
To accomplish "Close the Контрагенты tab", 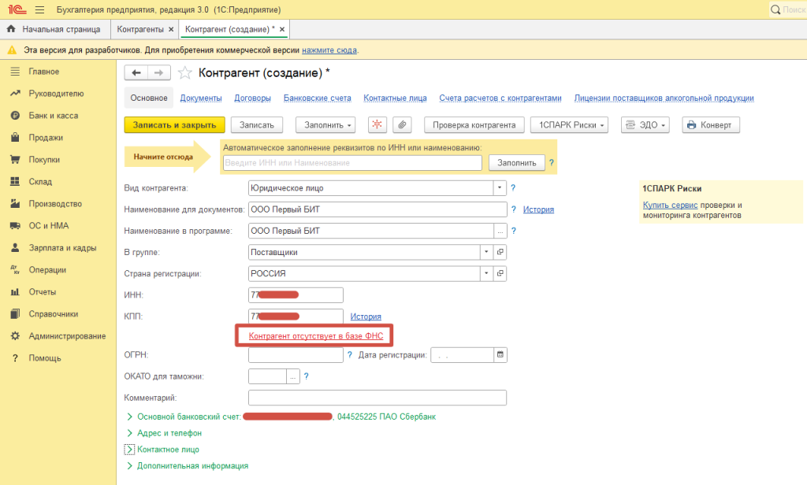I will pos(171,29).
